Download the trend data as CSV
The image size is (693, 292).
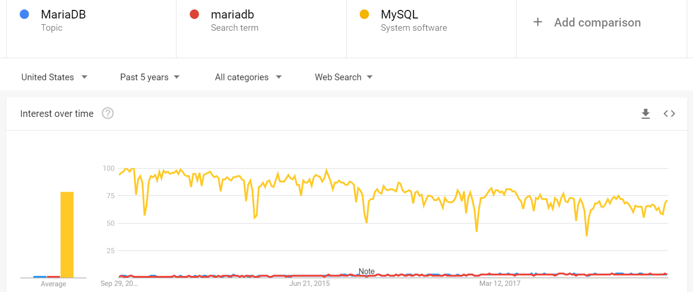[x=645, y=113]
